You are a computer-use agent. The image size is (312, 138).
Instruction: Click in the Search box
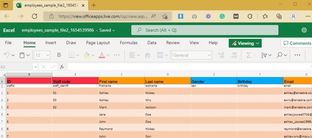(x=205, y=30)
